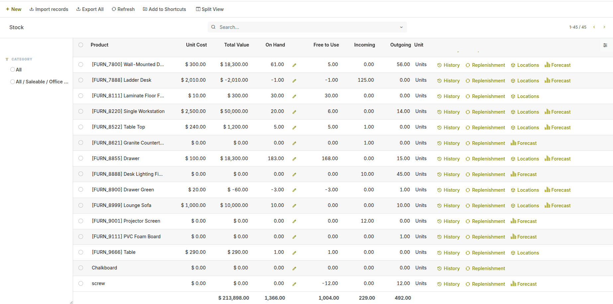
Task: Expand the search options dropdown arrow
Action: [401, 27]
